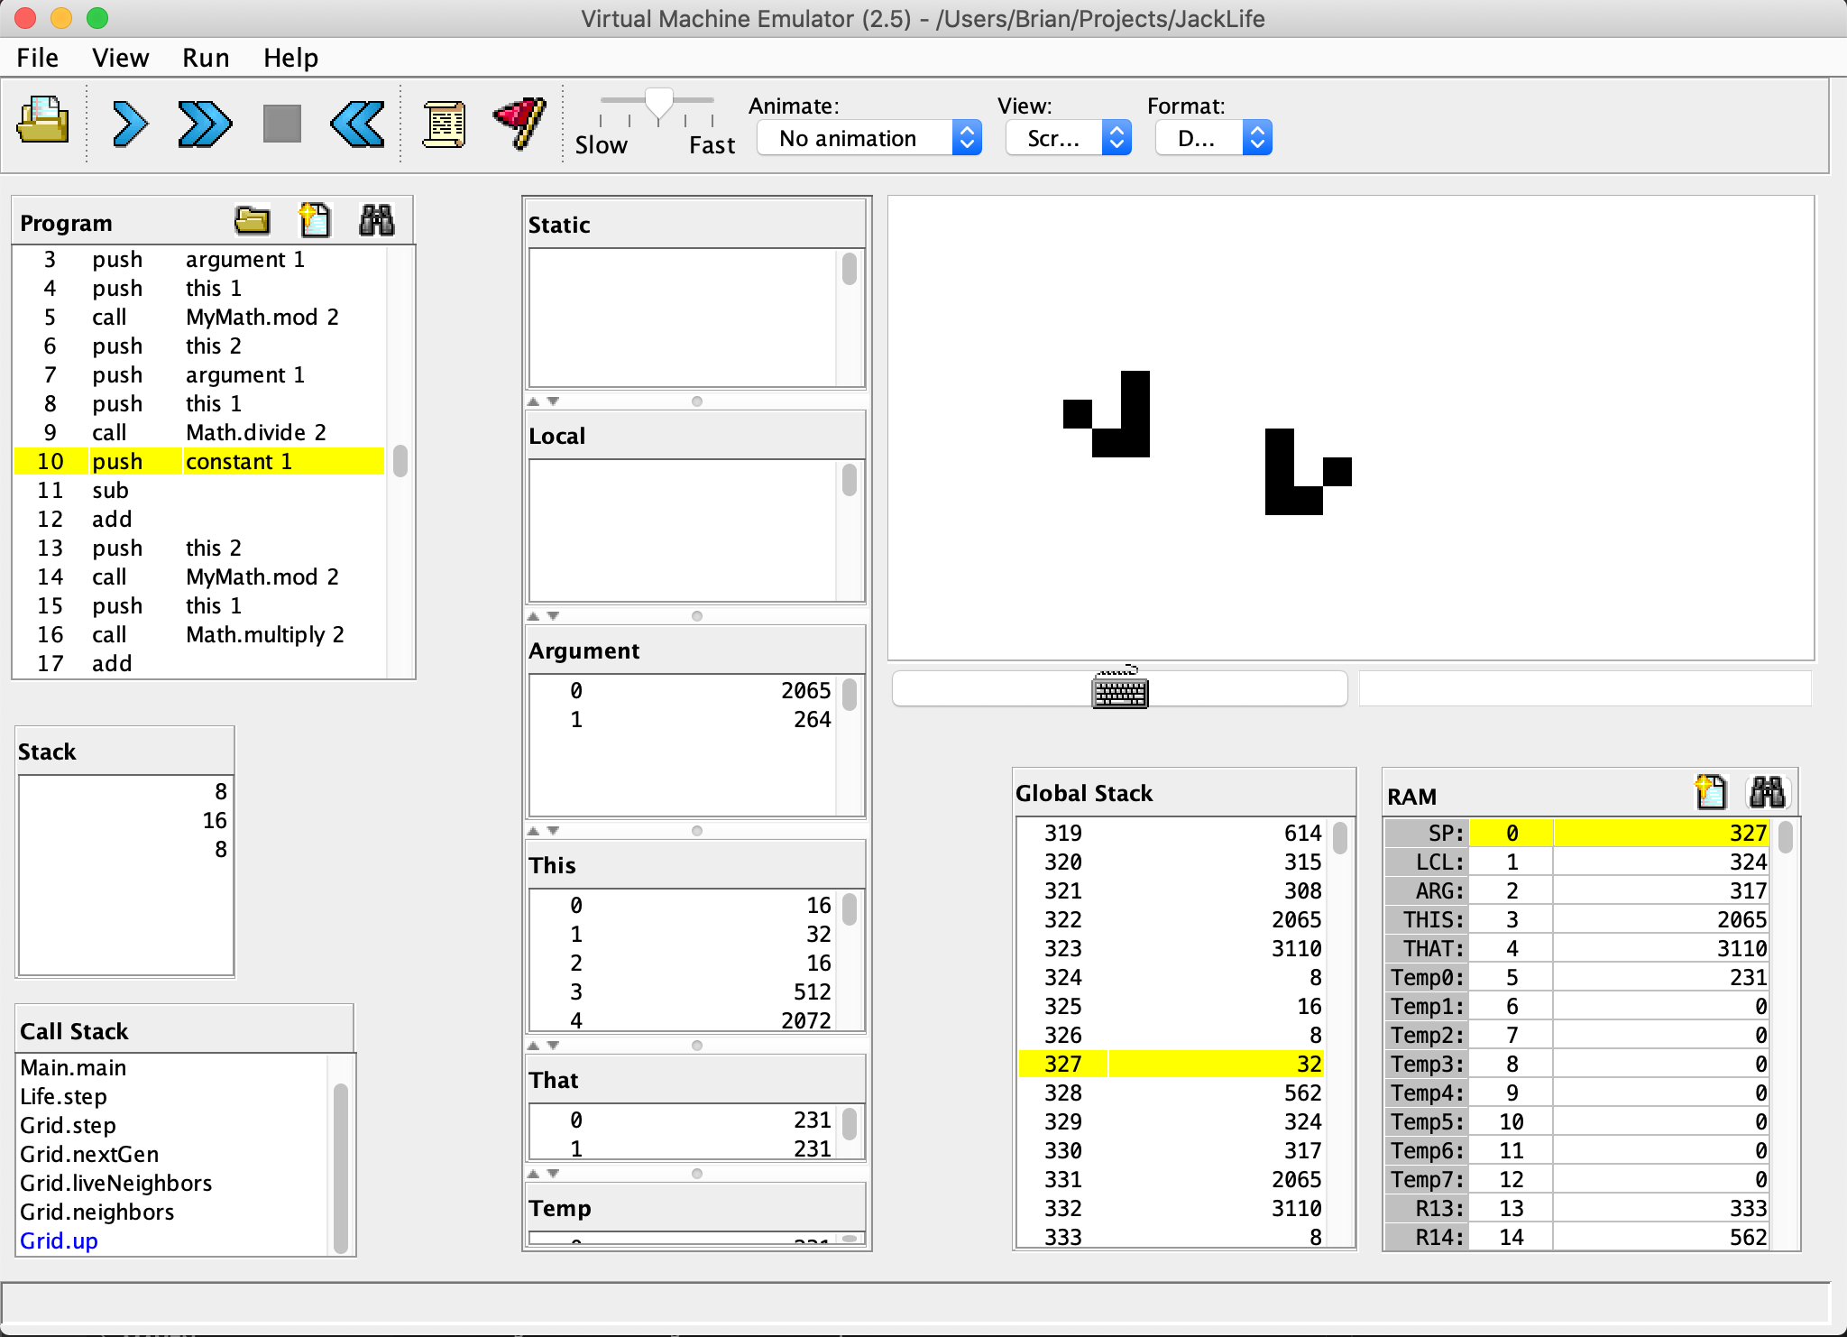Rewind program with double left arrows
This screenshot has height=1337, width=1847.
coord(357,124)
